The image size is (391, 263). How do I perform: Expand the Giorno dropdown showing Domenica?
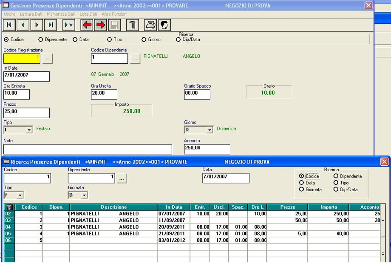(x=209, y=130)
